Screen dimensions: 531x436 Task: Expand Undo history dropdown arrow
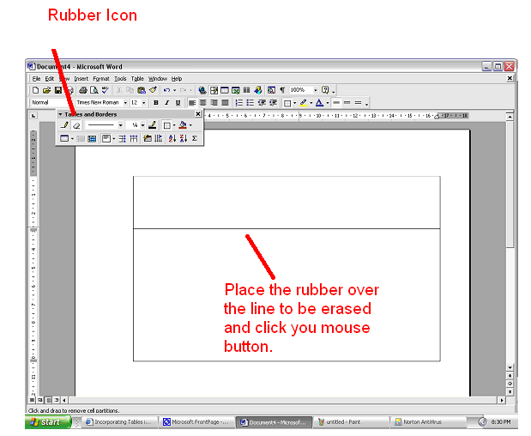pos(175,90)
